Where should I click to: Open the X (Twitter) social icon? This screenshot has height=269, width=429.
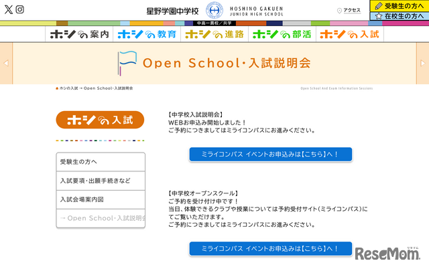click(x=9, y=9)
